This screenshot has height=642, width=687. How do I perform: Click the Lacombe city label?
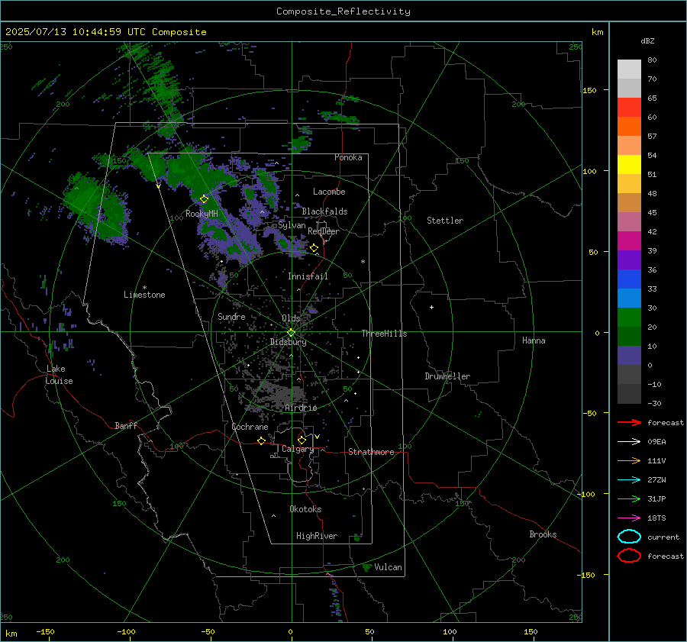(329, 192)
